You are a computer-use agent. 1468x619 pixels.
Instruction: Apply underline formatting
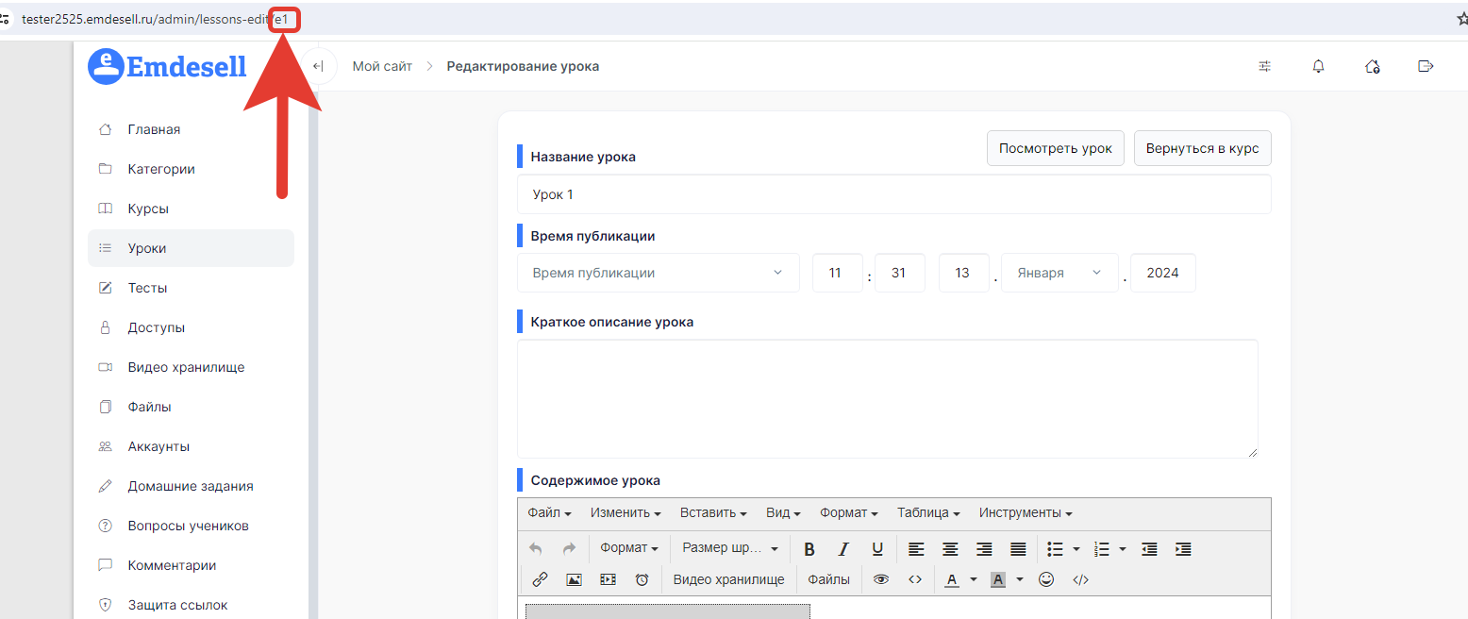click(x=877, y=548)
